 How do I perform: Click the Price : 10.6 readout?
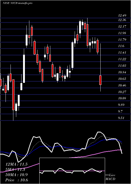(17, 180)
